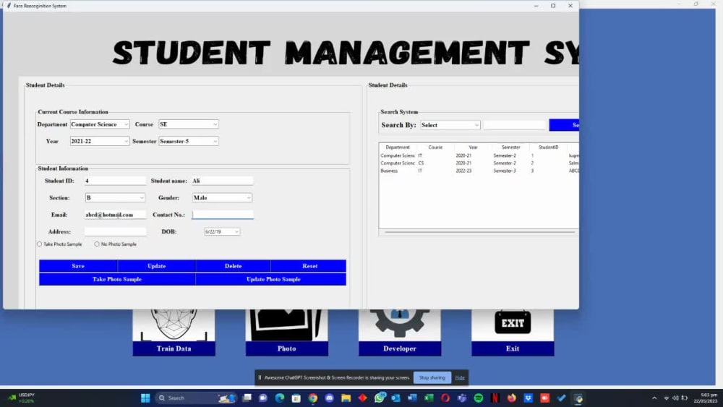
Task: Show hidden system tray icons
Action: pyautogui.click(x=654, y=398)
